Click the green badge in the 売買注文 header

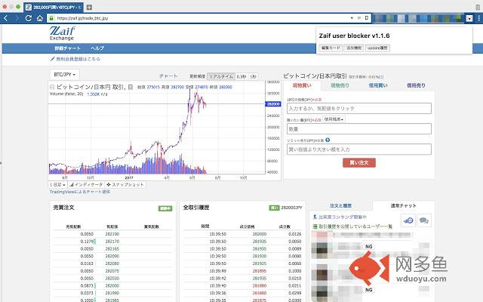click(x=165, y=208)
